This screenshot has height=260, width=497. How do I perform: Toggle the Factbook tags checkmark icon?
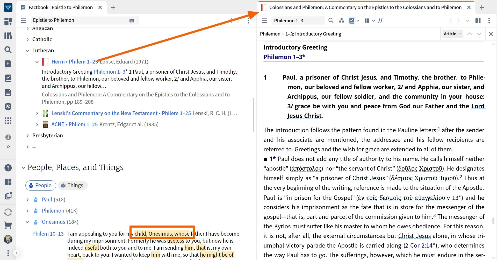pyautogui.click(x=352, y=20)
